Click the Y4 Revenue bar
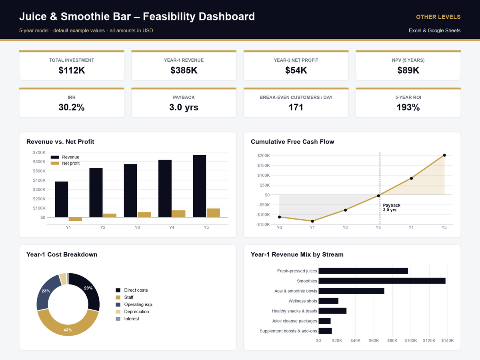This screenshot has height=360, width=480. tap(165, 189)
